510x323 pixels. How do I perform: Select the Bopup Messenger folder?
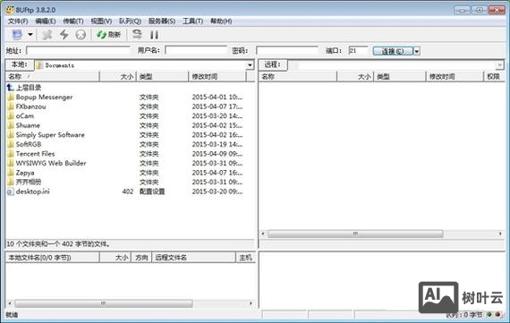44,97
